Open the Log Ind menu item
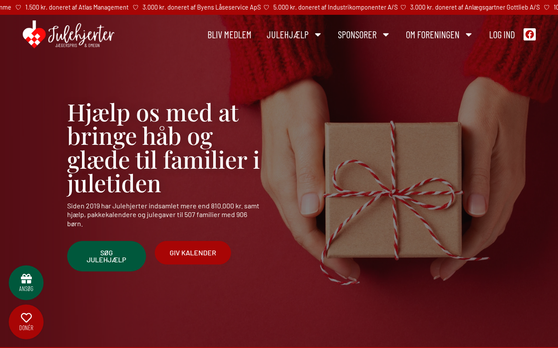The image size is (558, 348). point(502,35)
